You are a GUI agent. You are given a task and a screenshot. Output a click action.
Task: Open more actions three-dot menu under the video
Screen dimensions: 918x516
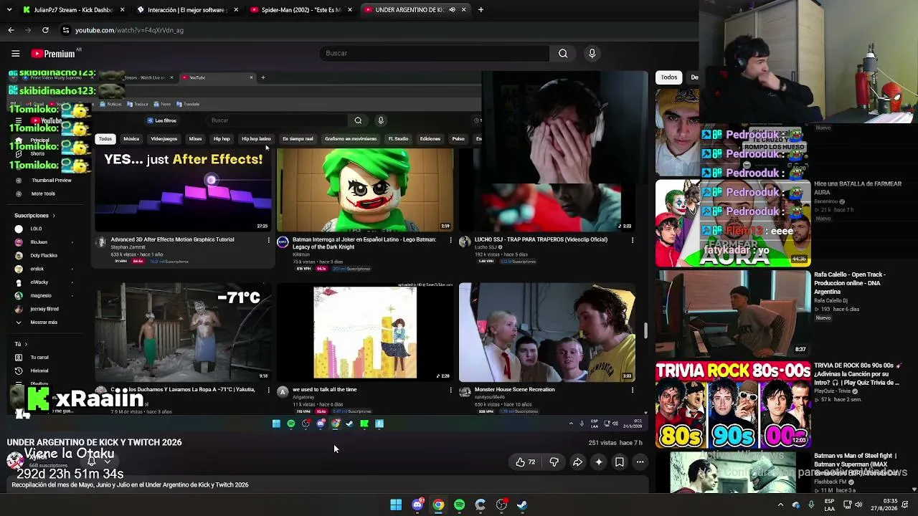[x=640, y=462]
